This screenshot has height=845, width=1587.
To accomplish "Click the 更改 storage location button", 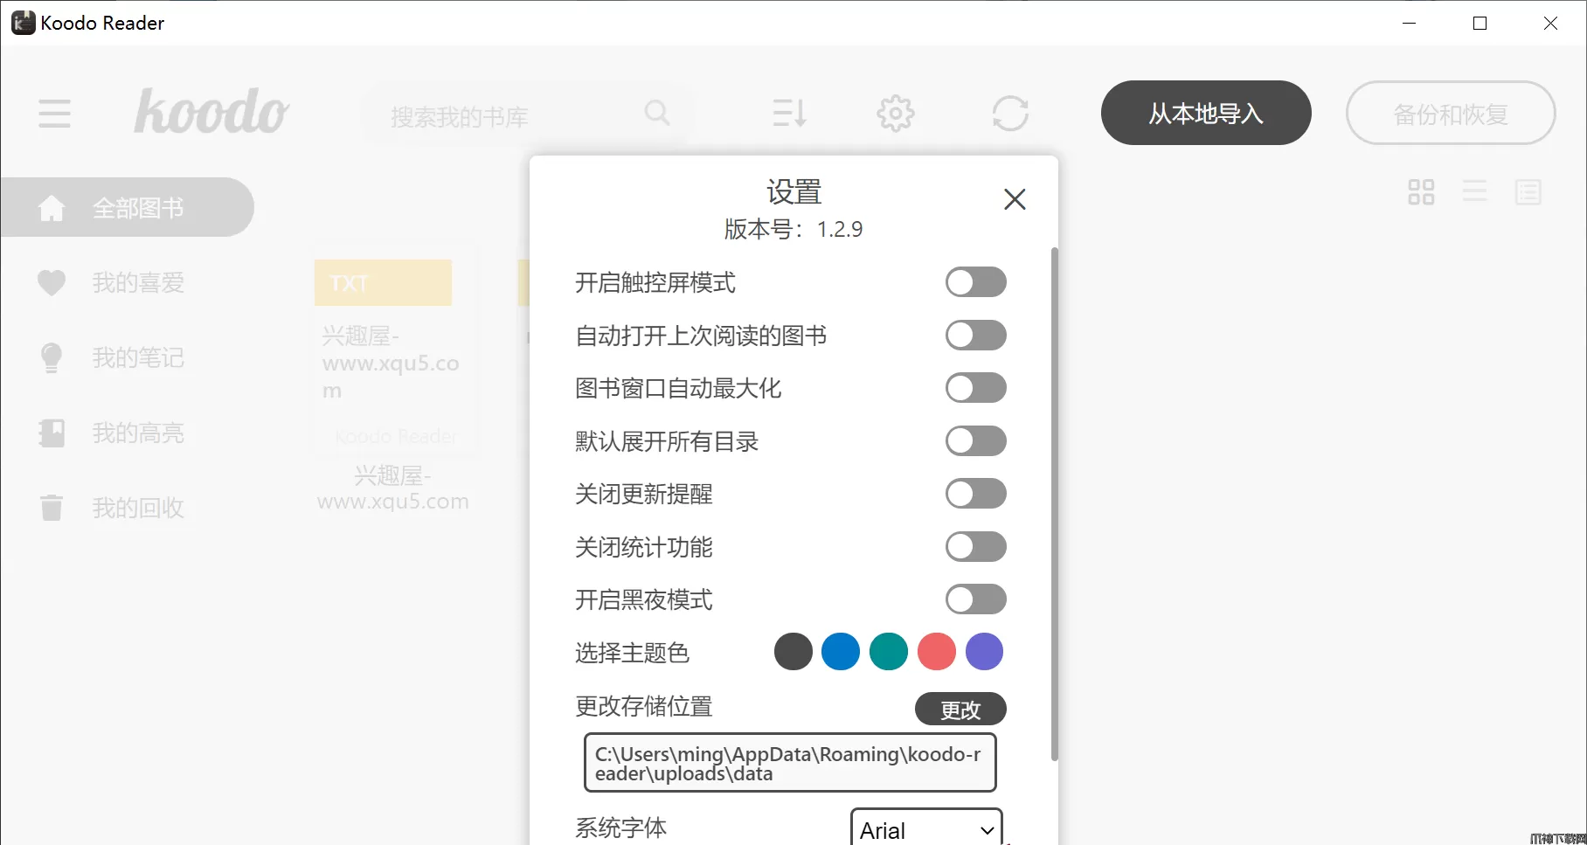I will coord(960,709).
